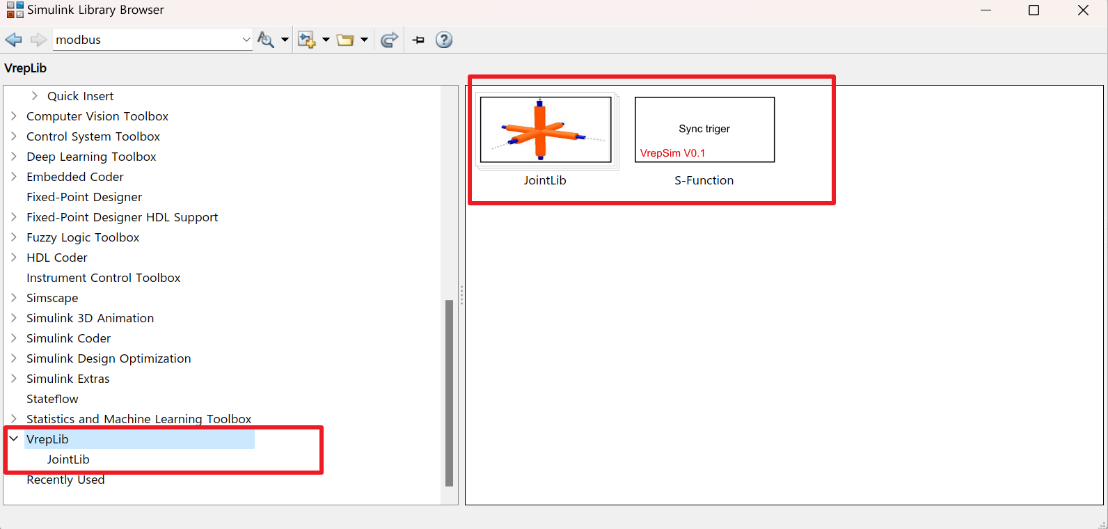Select Fixed-Point Designer HDL Support library
This screenshot has width=1108, height=529.
pos(122,217)
